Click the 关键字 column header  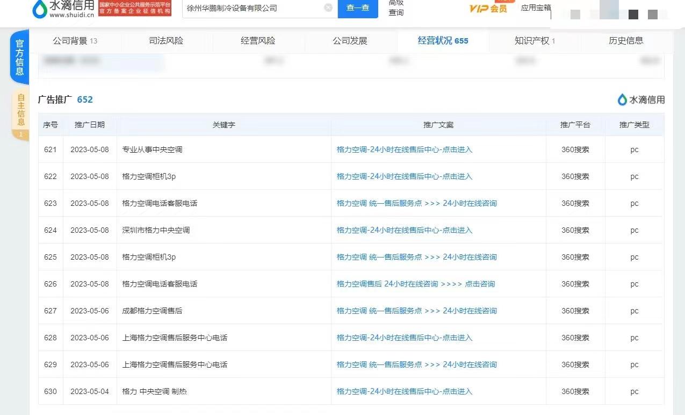pos(224,125)
